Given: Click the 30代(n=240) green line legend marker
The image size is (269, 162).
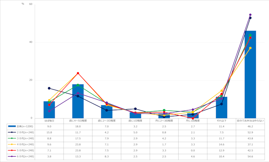Looking at the screenshot, I should [x=12, y=138].
